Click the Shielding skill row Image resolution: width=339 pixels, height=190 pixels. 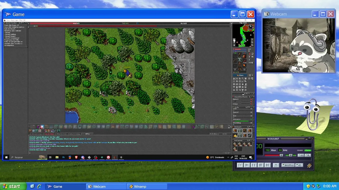[x=243, y=123]
